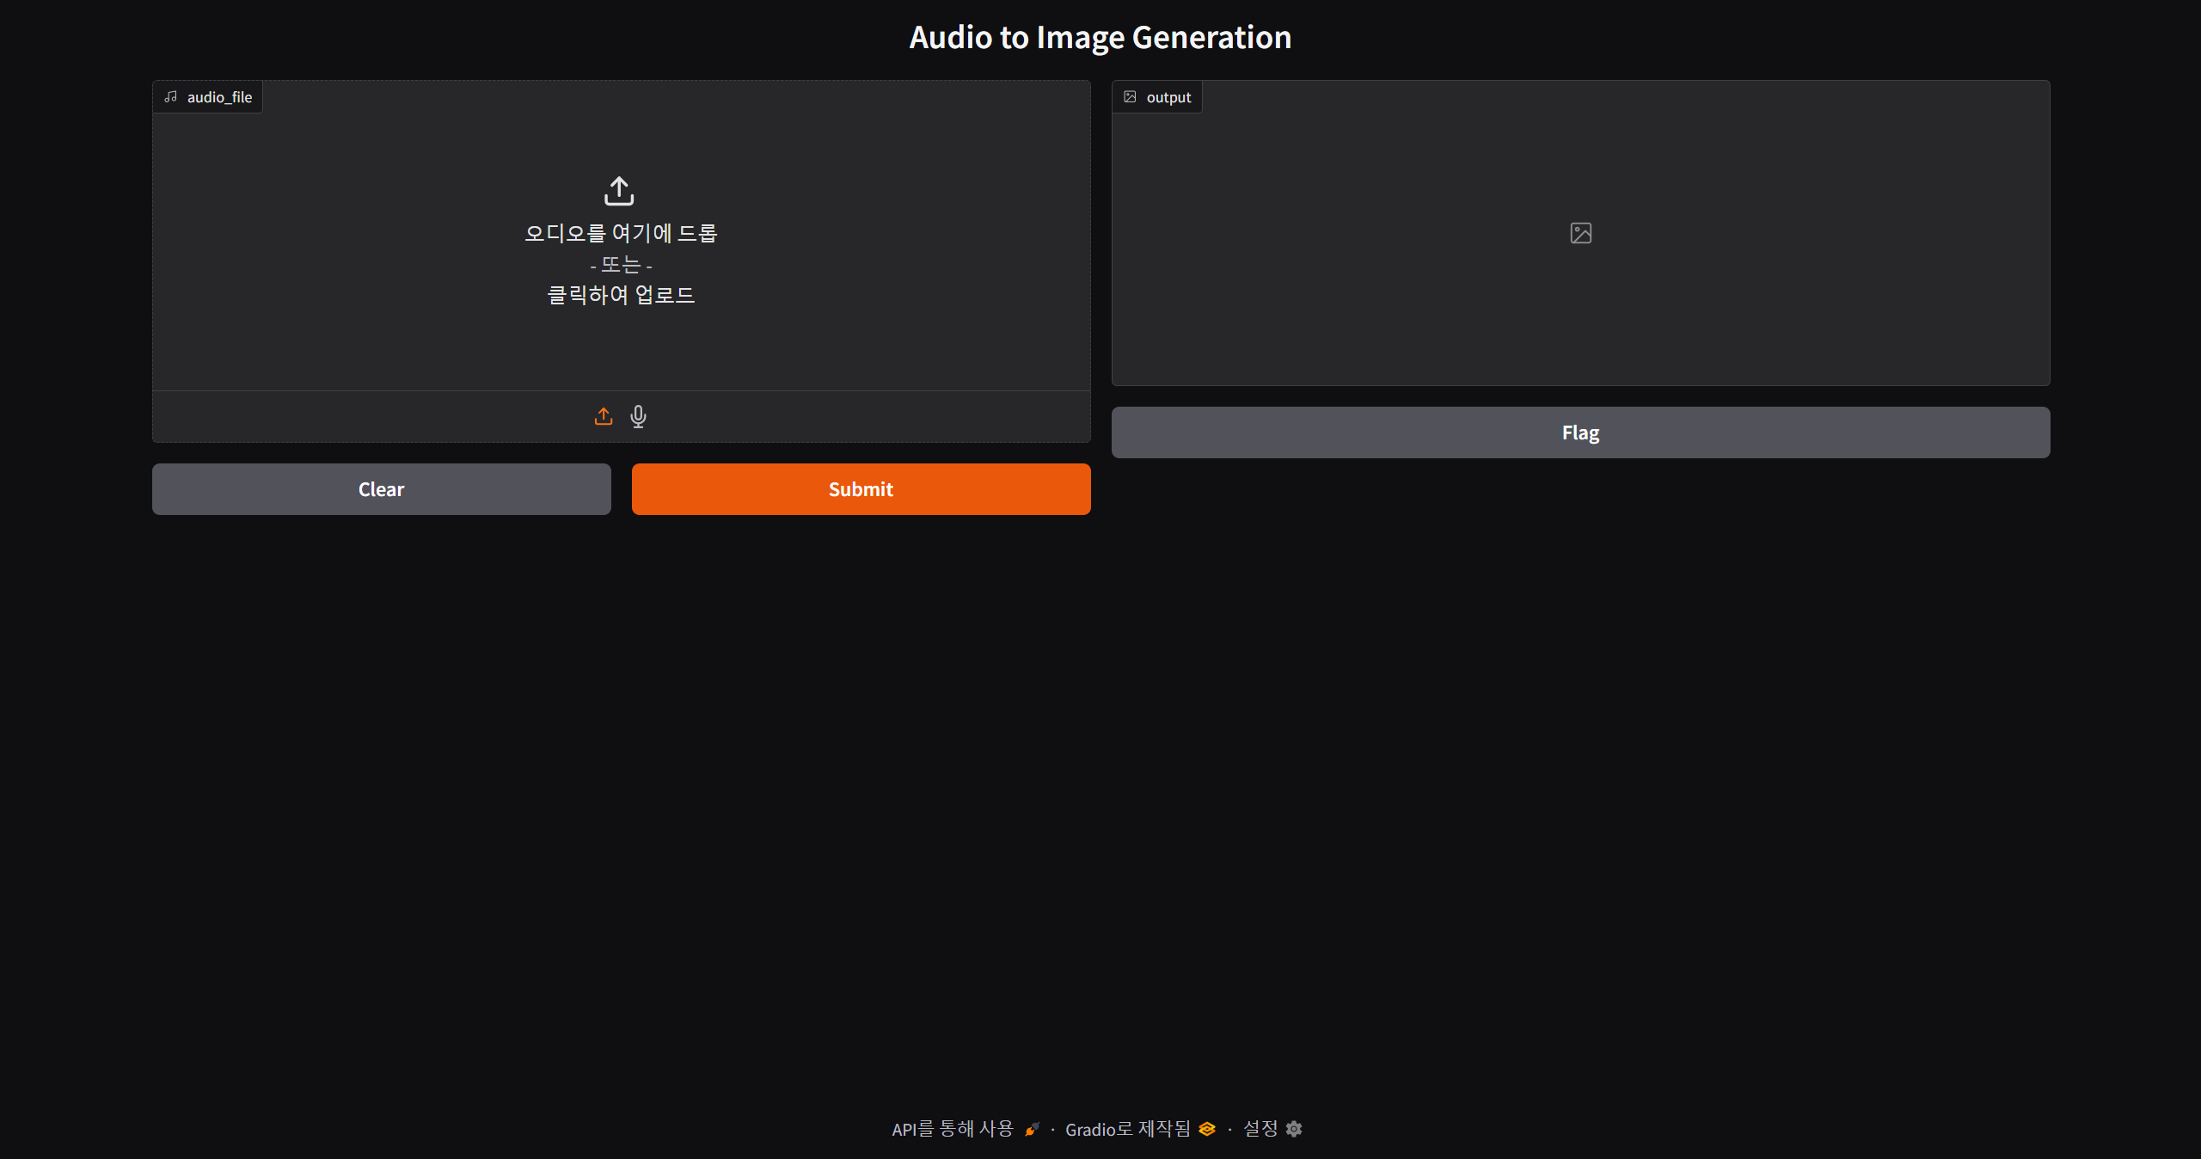Click the Gradio logo icon in the footer
The image size is (2201, 1159).
click(x=1205, y=1129)
